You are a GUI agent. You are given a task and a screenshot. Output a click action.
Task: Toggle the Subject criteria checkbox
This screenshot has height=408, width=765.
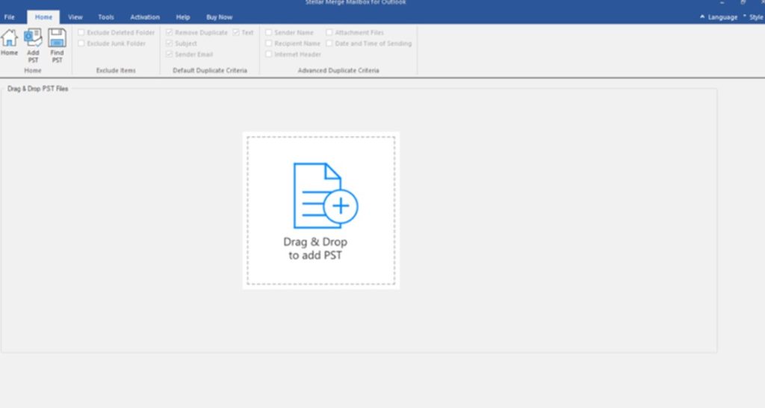click(x=170, y=43)
